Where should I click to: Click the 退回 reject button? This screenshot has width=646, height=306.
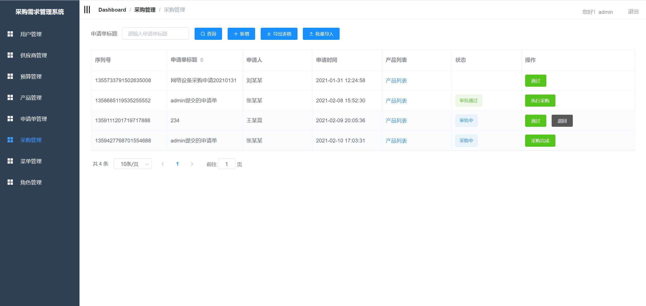coord(562,121)
